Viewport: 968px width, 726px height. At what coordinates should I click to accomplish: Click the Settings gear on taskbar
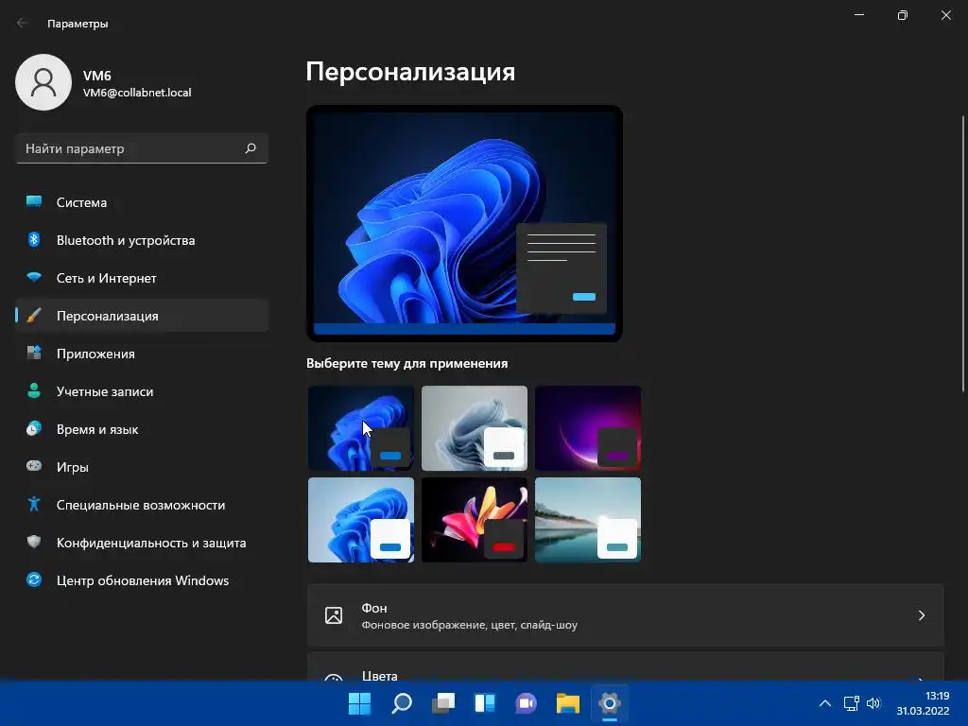610,702
